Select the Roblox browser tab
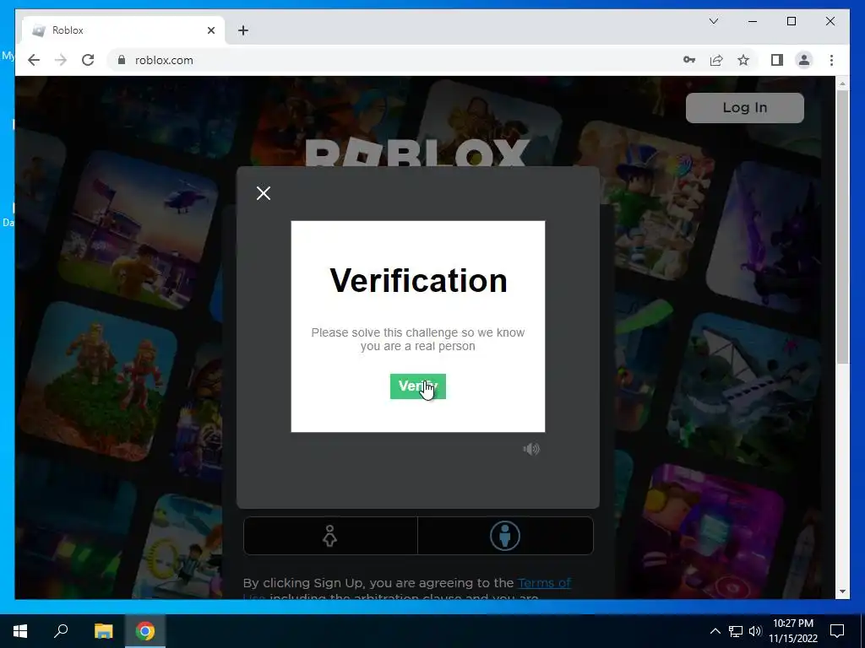865x648 pixels. click(x=123, y=30)
